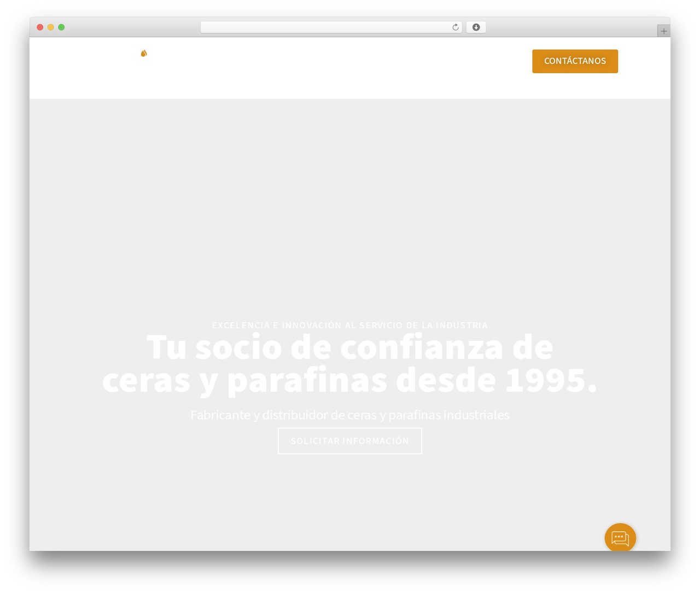Open a new tab with plus icon
700x593 pixels.
(x=663, y=31)
